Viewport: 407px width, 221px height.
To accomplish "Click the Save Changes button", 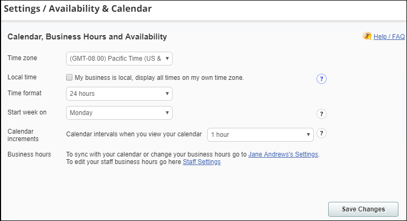I will [363, 209].
